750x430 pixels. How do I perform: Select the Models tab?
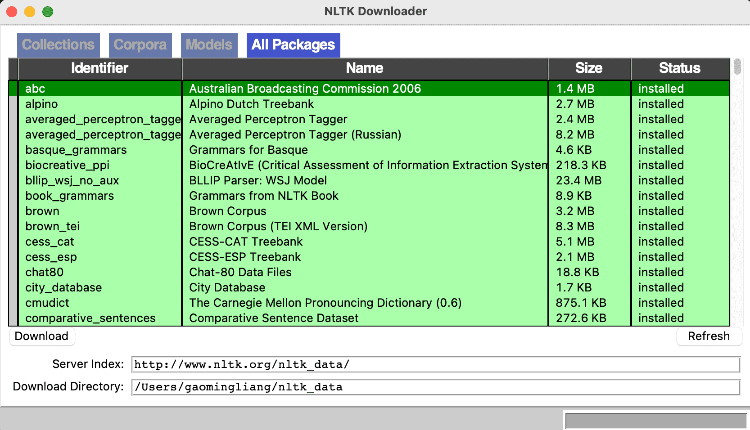pyautogui.click(x=209, y=45)
